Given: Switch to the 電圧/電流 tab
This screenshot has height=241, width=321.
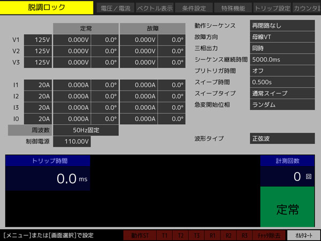Looking at the screenshot, I should 113,8.
